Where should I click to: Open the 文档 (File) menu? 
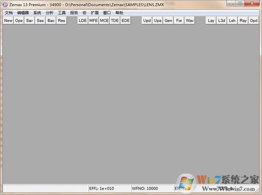[9, 13]
